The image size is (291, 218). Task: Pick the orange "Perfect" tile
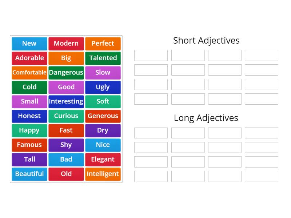pos(103,44)
